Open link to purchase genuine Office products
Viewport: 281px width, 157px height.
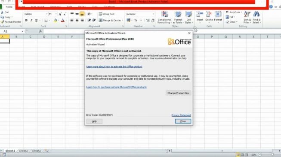coord(117,87)
